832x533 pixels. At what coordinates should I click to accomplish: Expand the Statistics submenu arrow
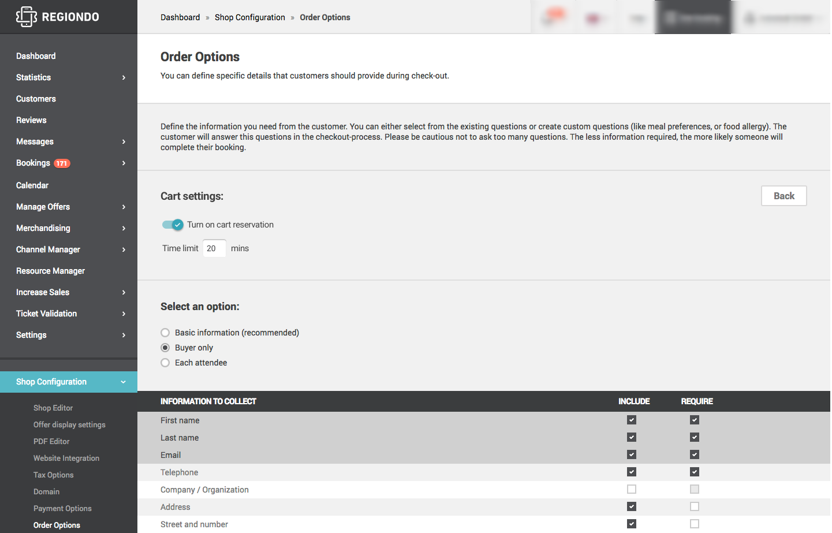coord(124,77)
